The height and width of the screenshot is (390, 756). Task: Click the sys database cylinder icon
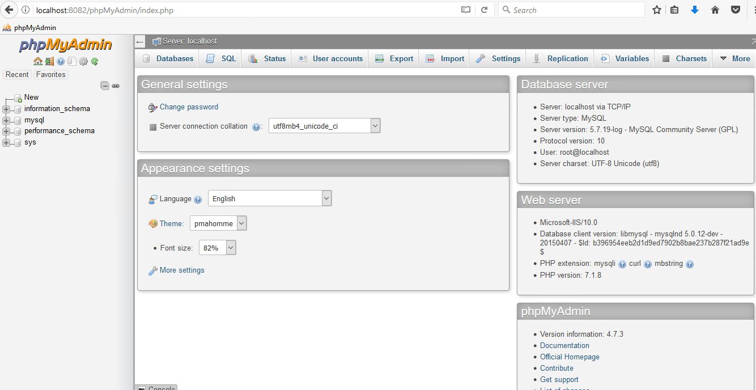coord(18,142)
